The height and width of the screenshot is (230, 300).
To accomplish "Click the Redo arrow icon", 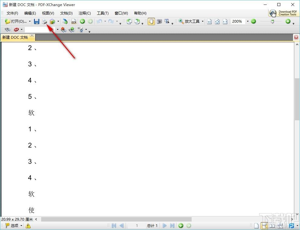I will pyautogui.click(x=111, y=21).
